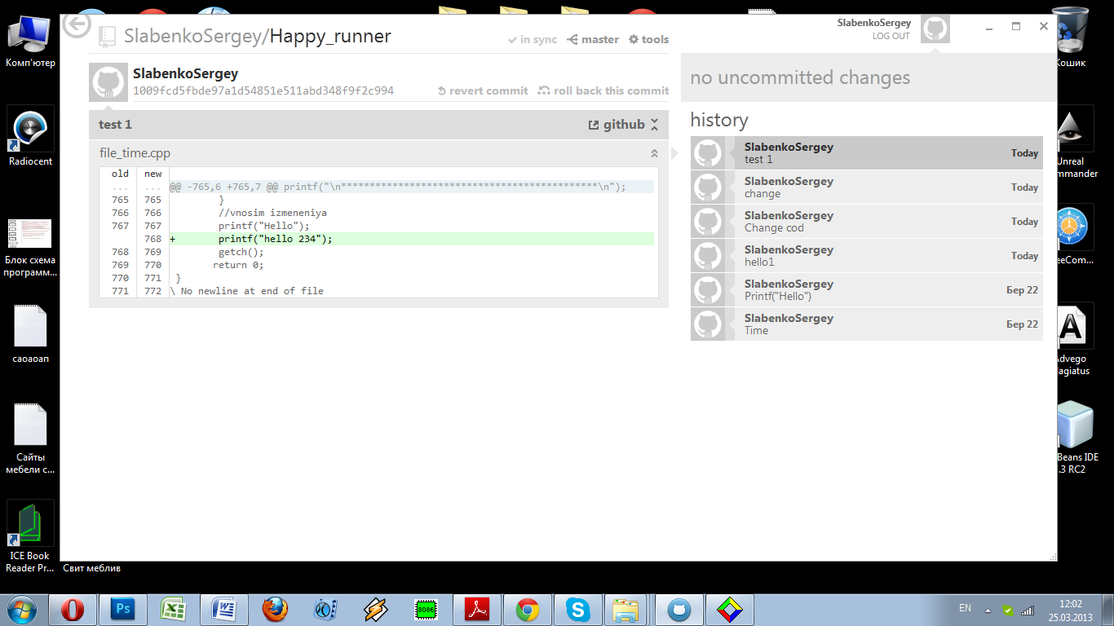Open Excel from the taskbar

pyautogui.click(x=173, y=610)
